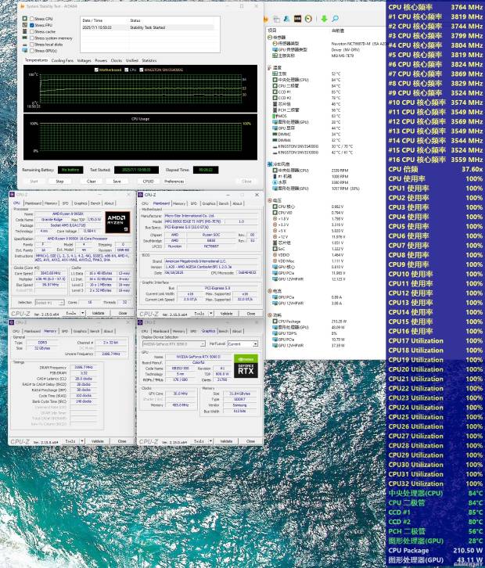Click the flame icon in AIDA64 toolbar
This screenshot has width=485, height=568.
coord(267,19)
